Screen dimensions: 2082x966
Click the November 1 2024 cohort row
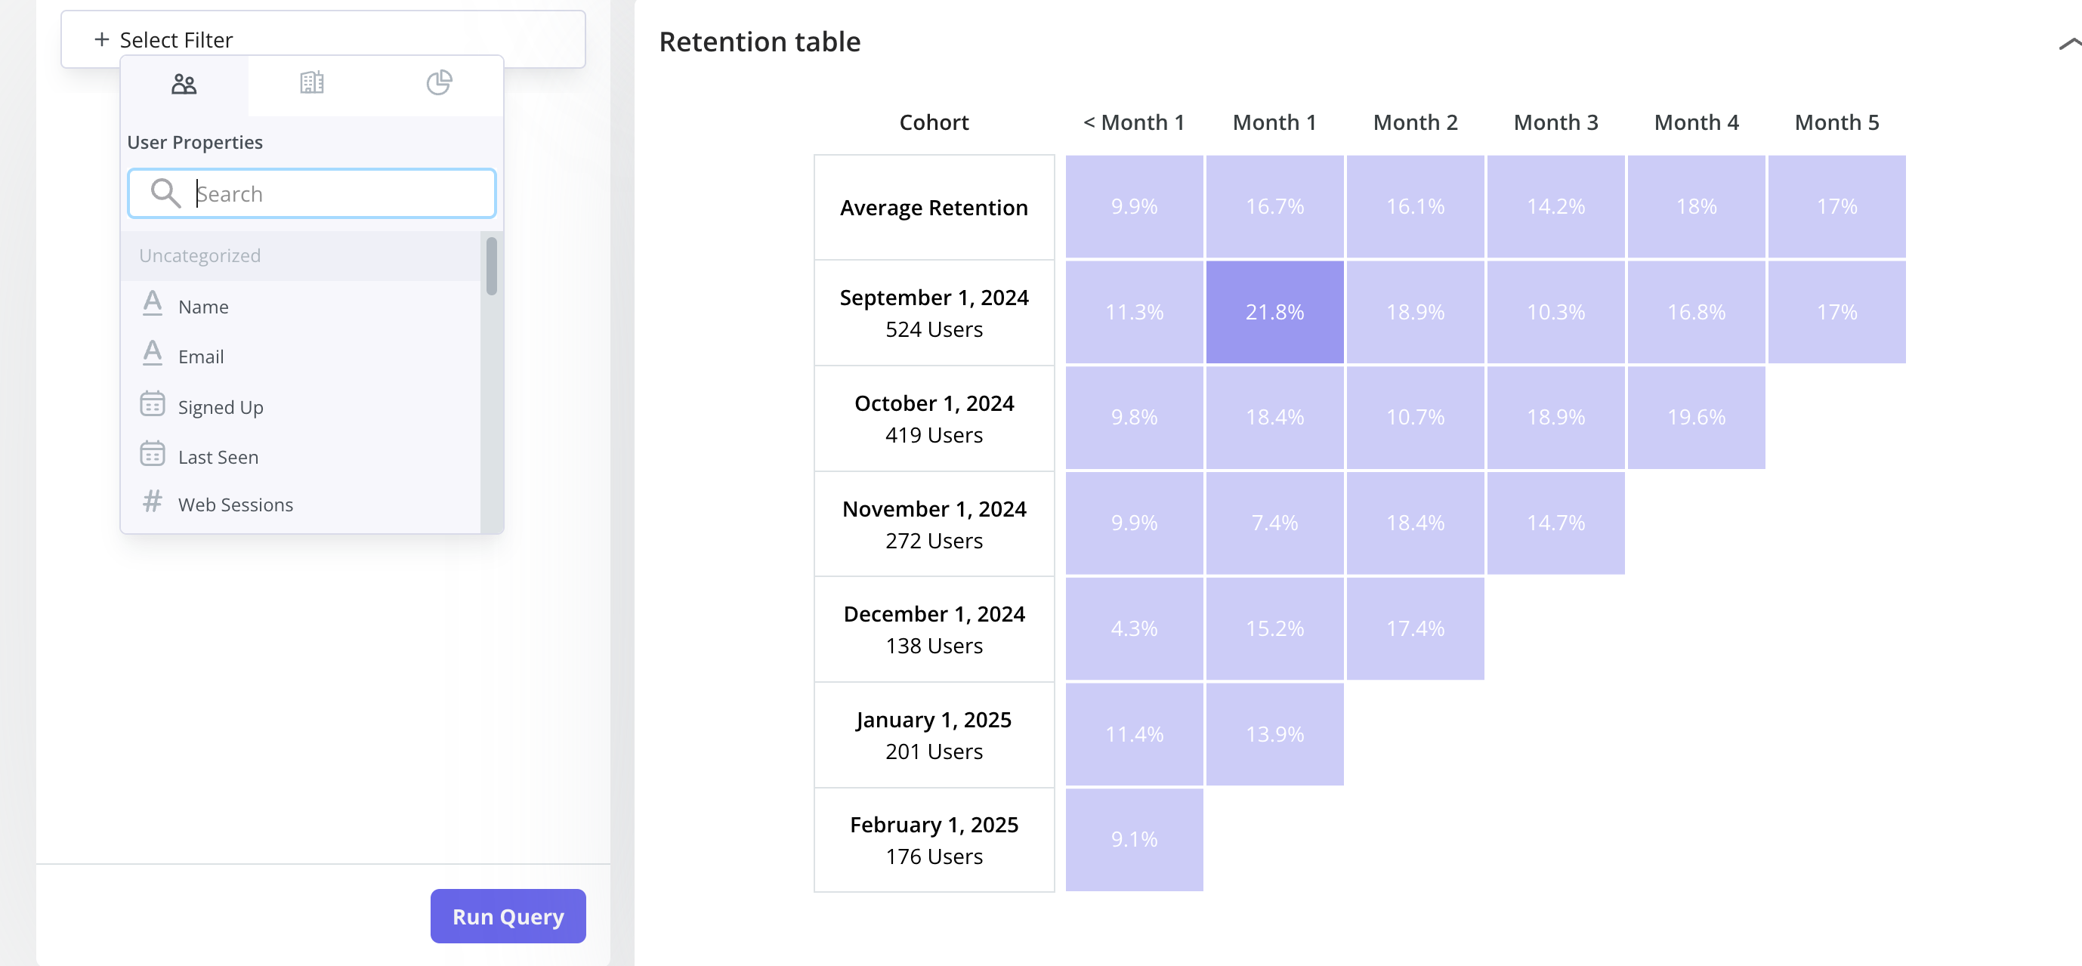934,523
